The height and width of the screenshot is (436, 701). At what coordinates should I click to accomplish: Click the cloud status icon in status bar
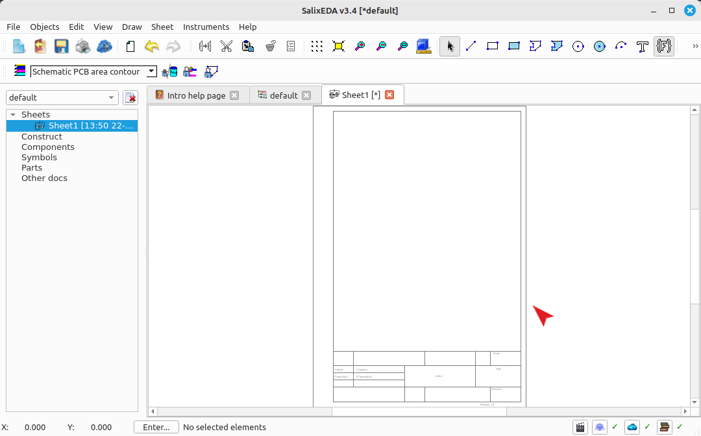coord(632,427)
